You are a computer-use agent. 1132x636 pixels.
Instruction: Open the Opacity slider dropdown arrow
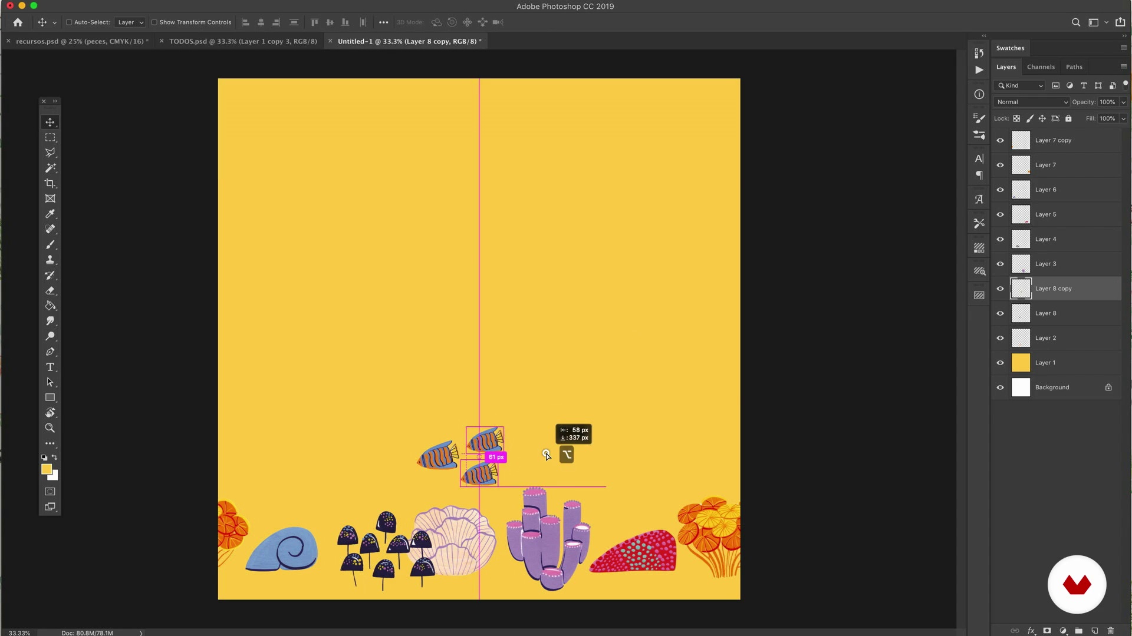pos(1123,102)
